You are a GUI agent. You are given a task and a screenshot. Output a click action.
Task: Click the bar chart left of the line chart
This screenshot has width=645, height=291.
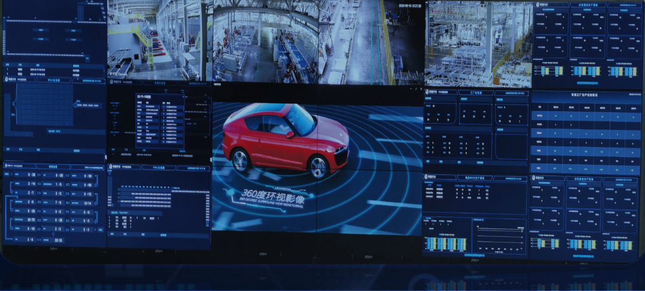point(446,243)
